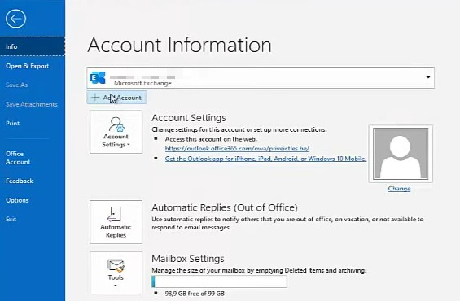Open the Get the Outlook app link

click(x=265, y=159)
